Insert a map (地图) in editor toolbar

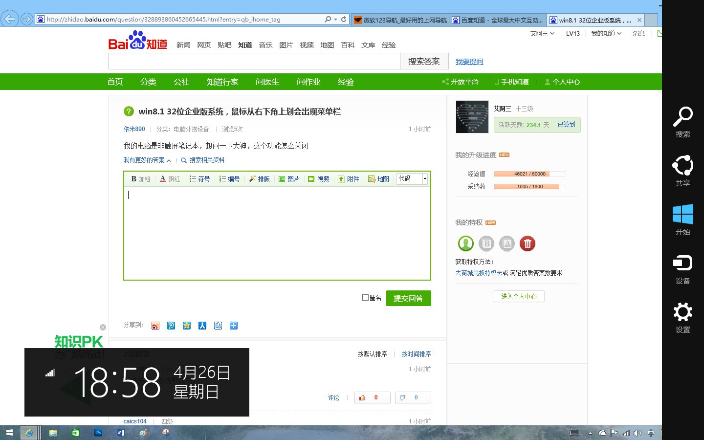[378, 179]
